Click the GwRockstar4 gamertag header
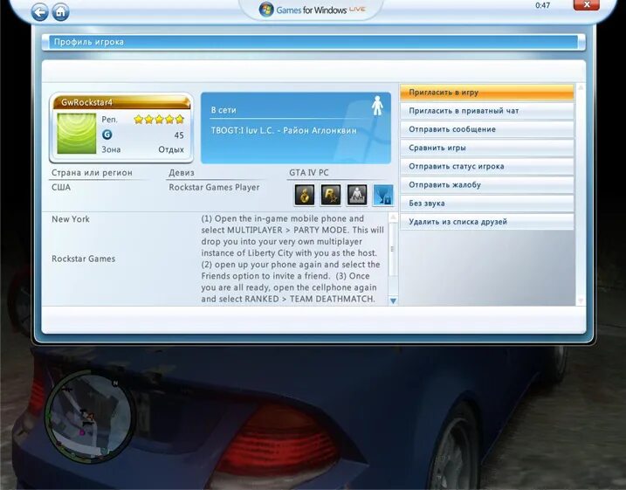Image resolution: width=626 pixels, height=490 pixels. pos(121,102)
